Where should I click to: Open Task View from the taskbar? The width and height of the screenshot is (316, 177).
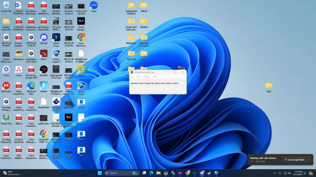(x=144, y=173)
